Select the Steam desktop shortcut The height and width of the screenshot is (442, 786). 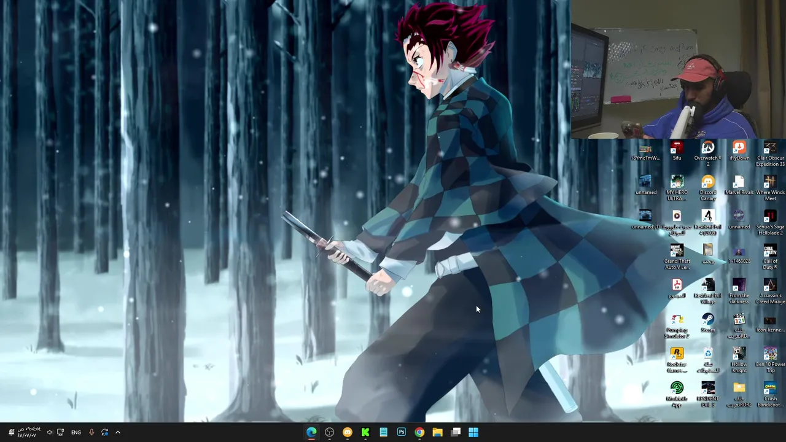708,323
